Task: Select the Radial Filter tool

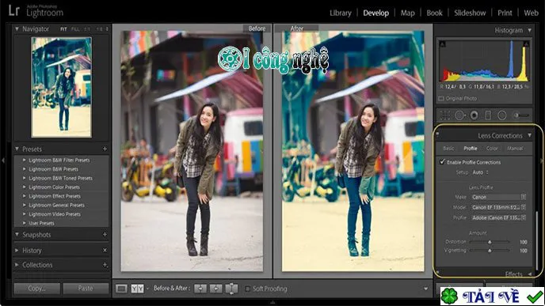Action: point(502,115)
